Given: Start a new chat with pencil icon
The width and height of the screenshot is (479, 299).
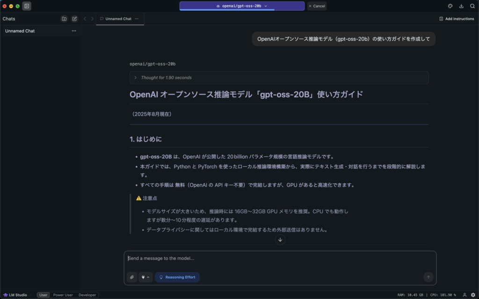Looking at the screenshot, I should pos(74,19).
